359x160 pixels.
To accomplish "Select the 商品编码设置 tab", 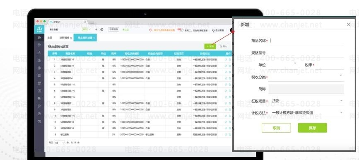I will point(85,38).
